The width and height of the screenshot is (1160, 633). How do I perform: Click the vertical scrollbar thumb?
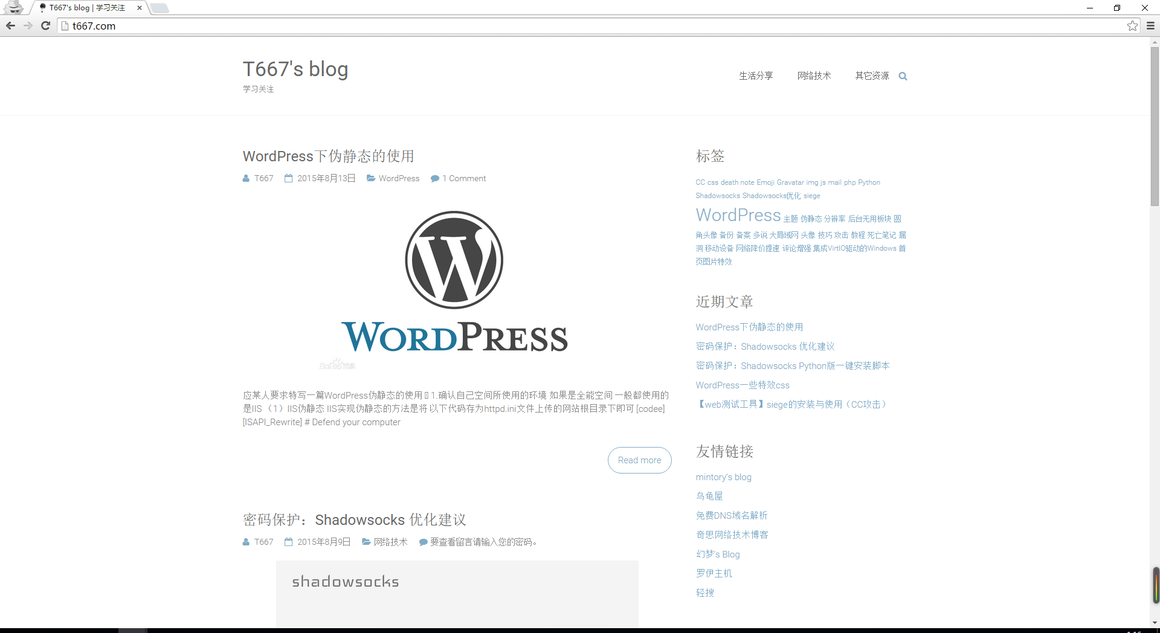click(x=1155, y=126)
